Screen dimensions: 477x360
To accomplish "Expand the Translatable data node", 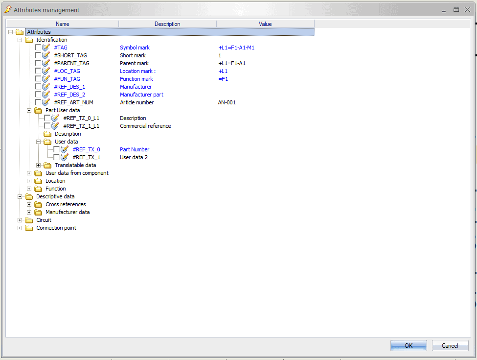I will 39,165.
